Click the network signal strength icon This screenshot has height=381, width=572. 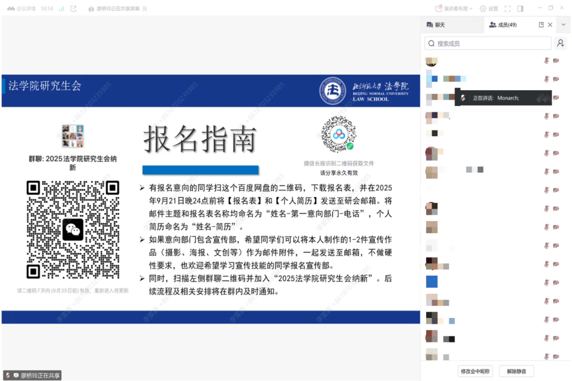coord(61,9)
